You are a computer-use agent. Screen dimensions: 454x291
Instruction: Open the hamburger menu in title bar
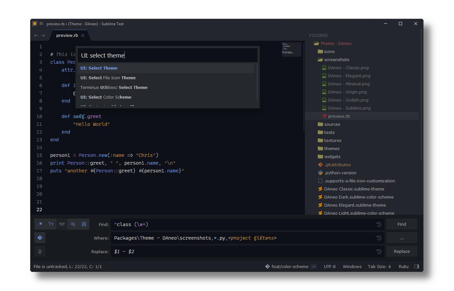click(x=41, y=24)
